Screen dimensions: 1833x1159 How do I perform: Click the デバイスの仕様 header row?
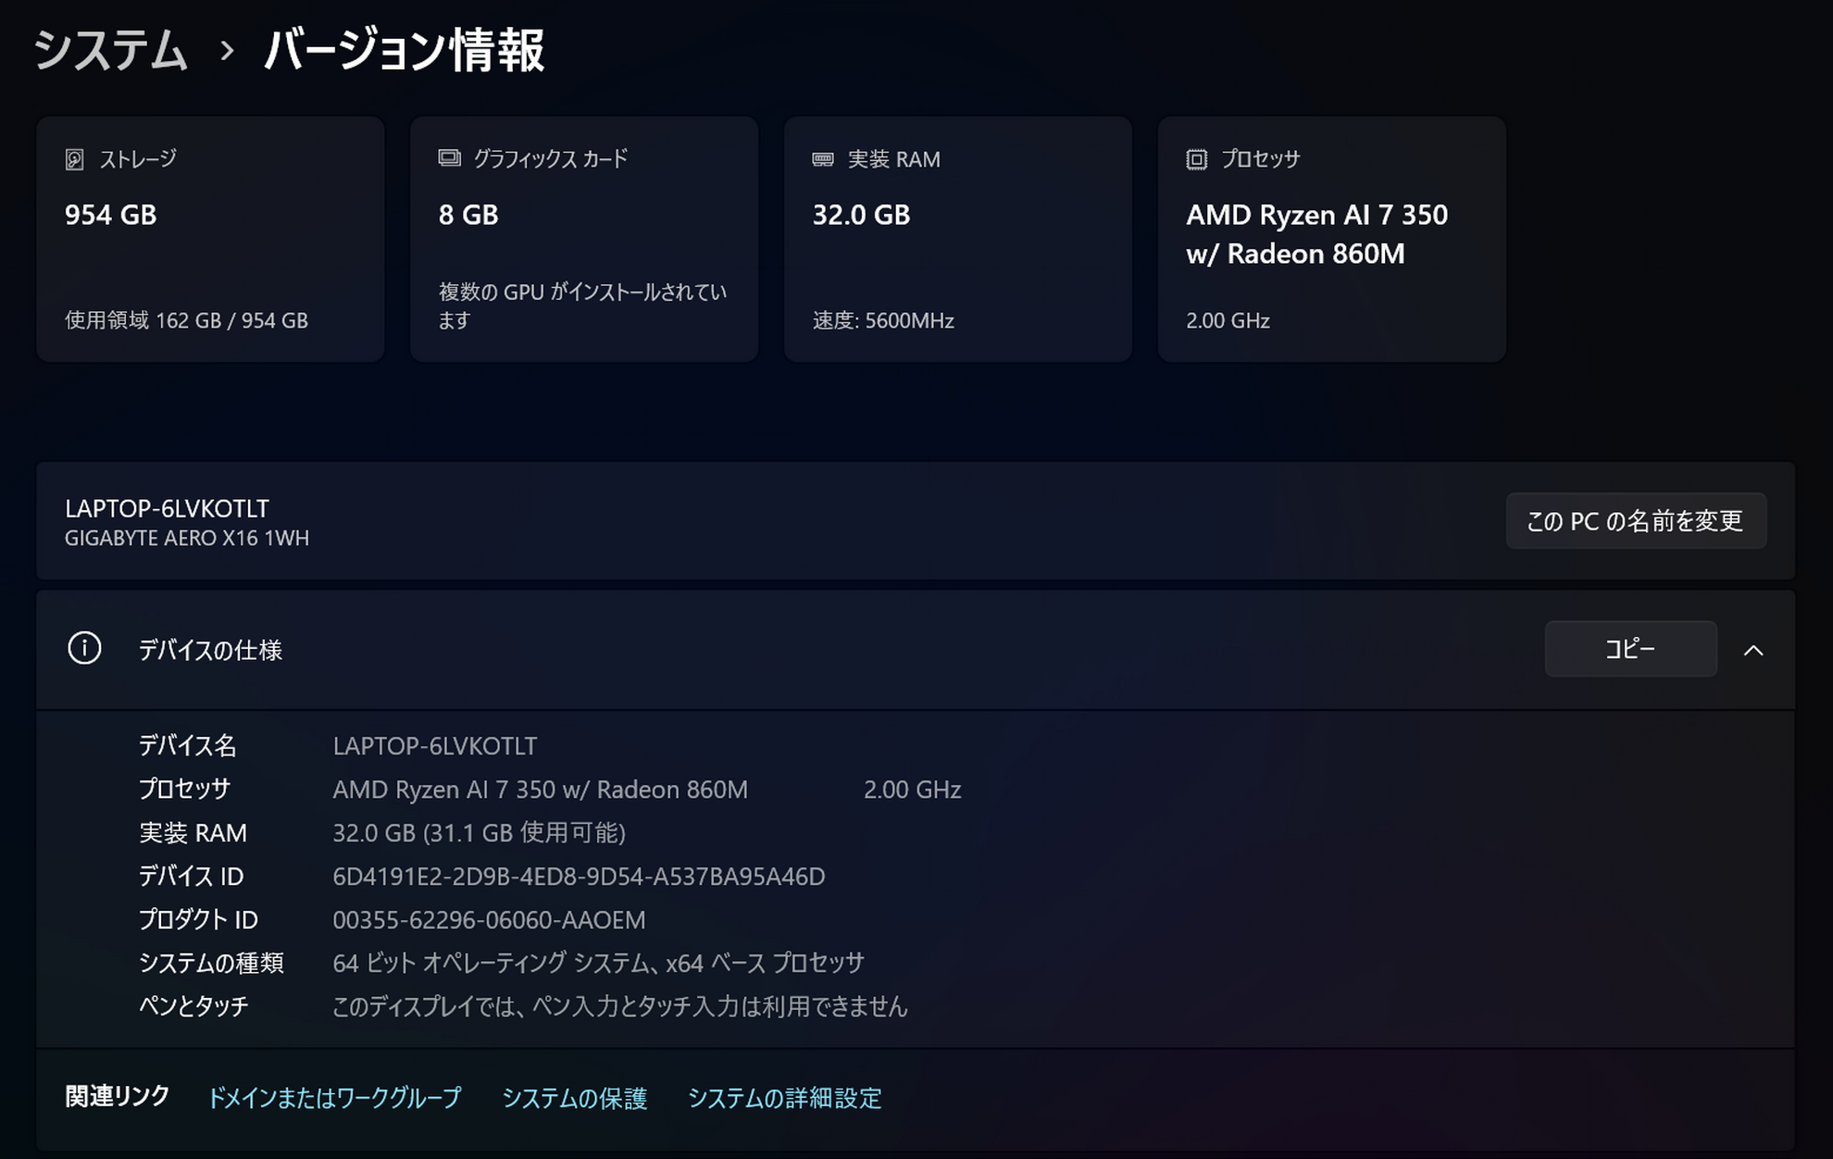pos(741,650)
